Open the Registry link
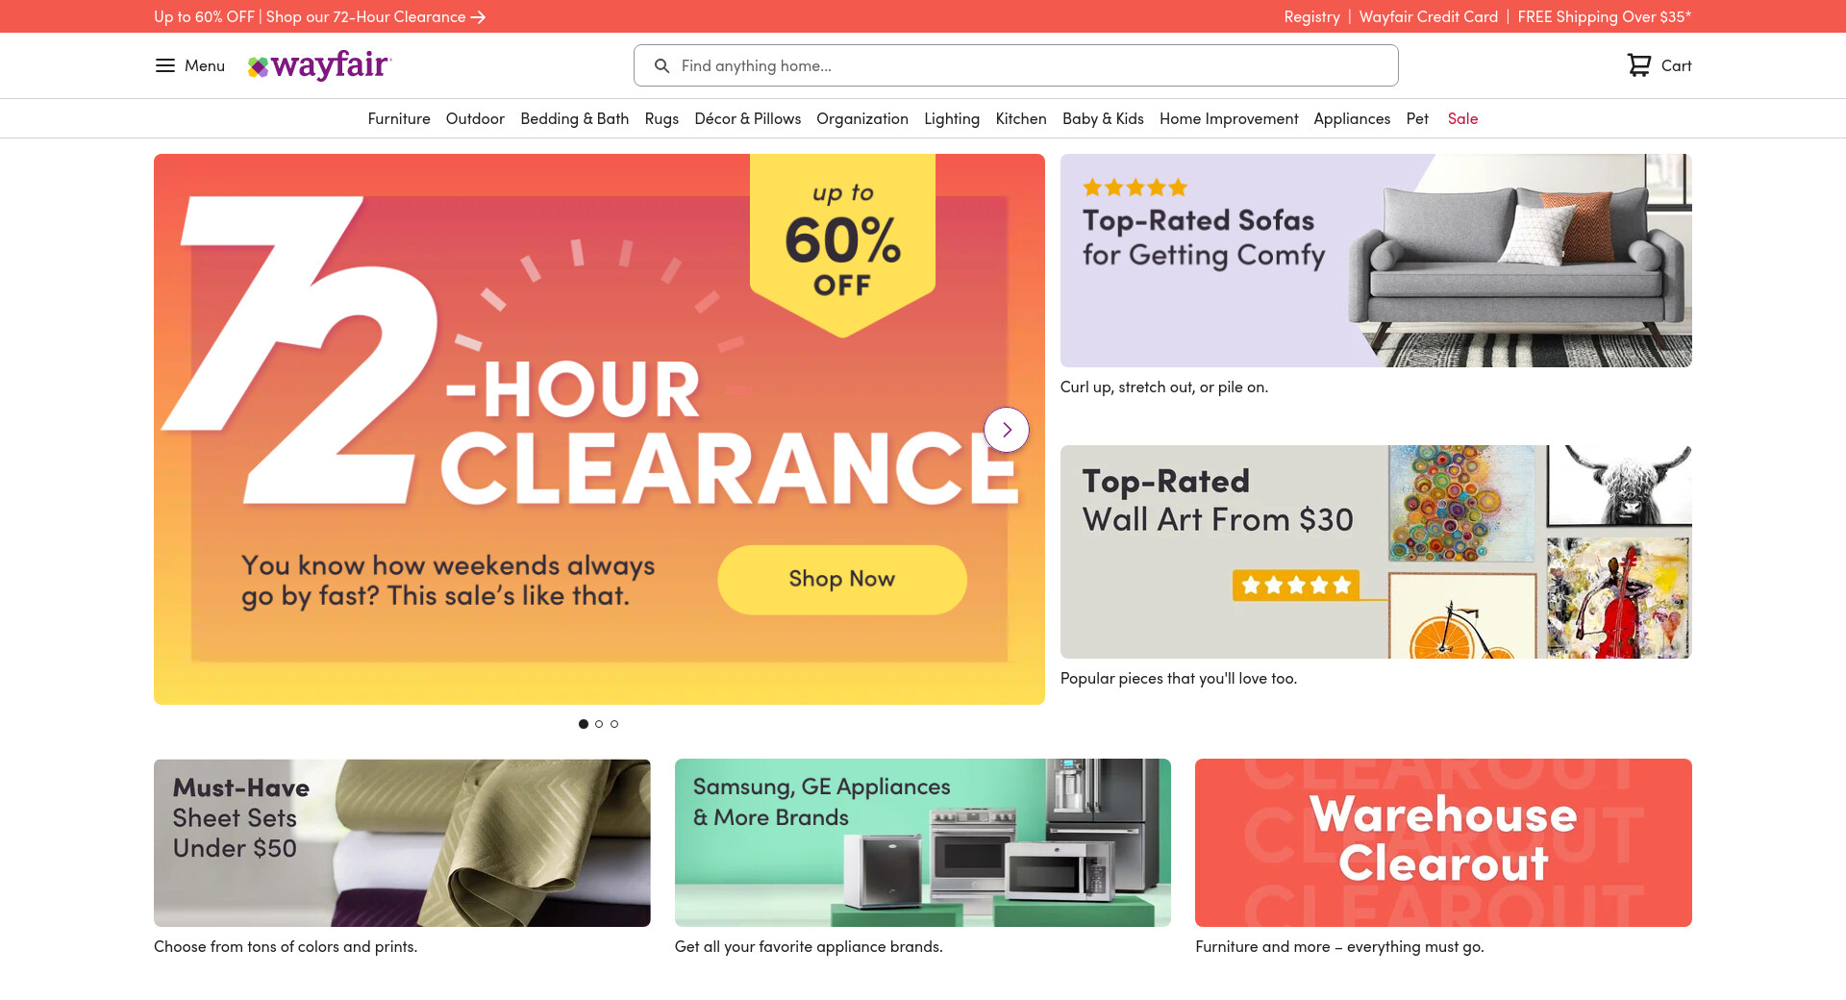1846x1000 pixels. 1311,16
